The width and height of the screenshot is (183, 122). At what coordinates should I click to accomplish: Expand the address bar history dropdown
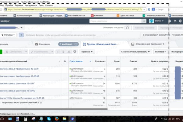point(144,9)
